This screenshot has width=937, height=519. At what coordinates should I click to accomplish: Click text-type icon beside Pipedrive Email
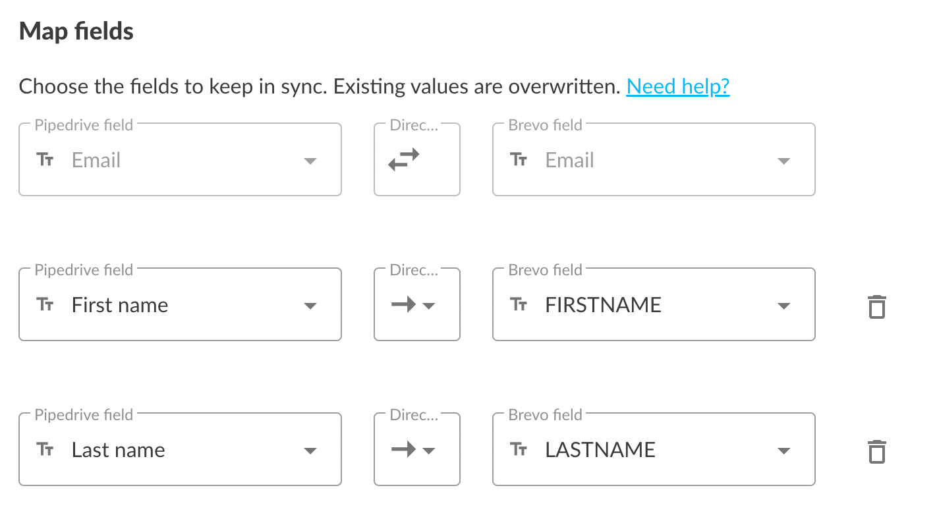click(45, 160)
